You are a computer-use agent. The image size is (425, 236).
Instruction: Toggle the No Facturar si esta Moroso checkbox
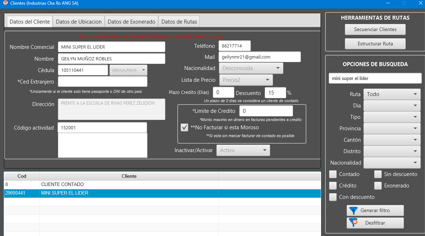pyautogui.click(x=184, y=127)
